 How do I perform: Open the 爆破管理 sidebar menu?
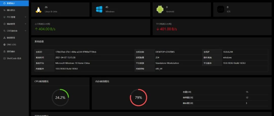click(14, 24)
